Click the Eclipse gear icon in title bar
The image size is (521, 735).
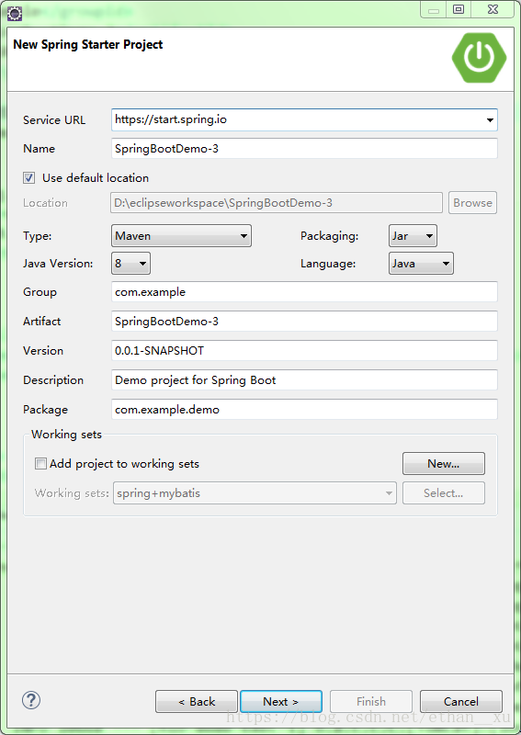coord(15,13)
